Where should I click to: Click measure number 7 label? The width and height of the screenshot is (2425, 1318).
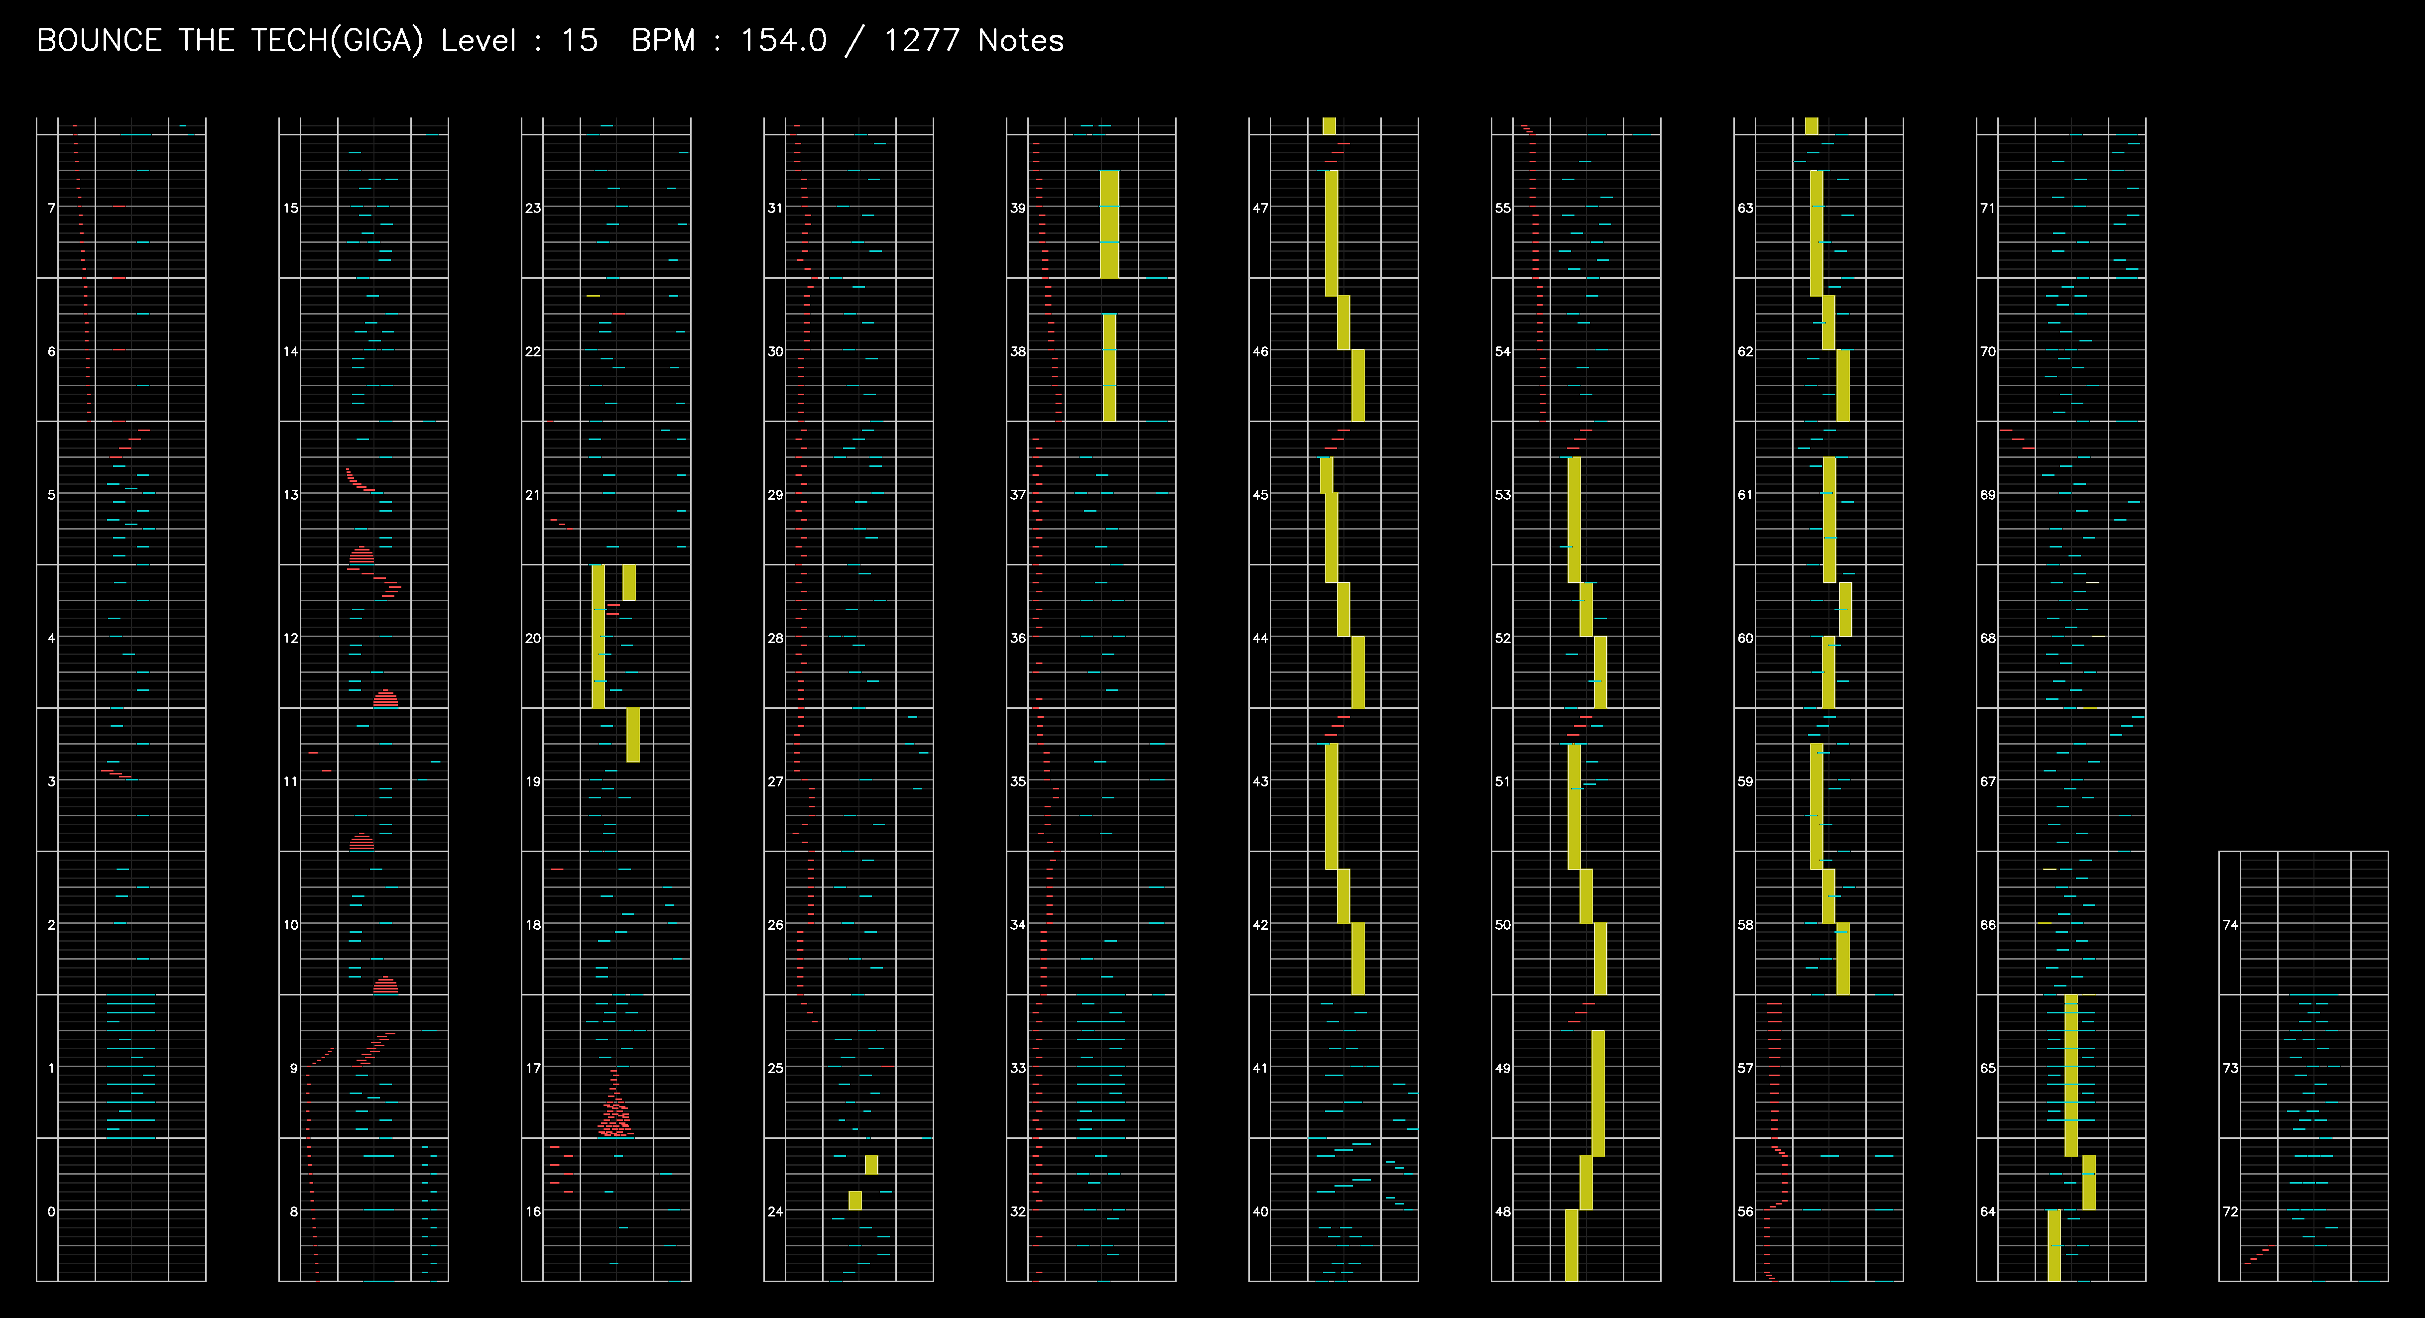(x=51, y=208)
